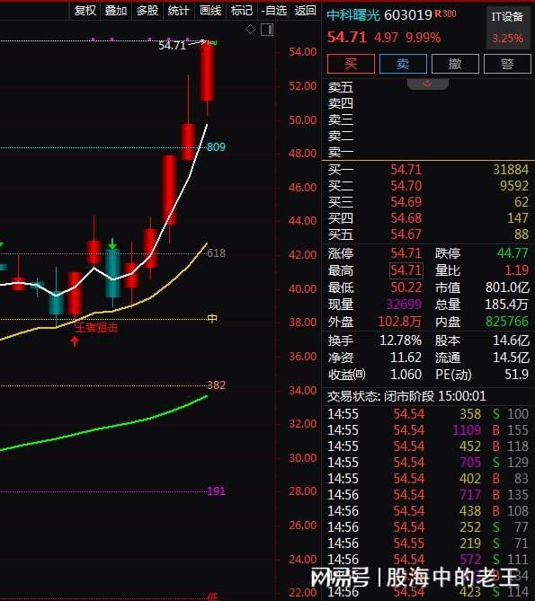Remove stock via -自选 button
This screenshot has height=601, width=535.
click(274, 11)
